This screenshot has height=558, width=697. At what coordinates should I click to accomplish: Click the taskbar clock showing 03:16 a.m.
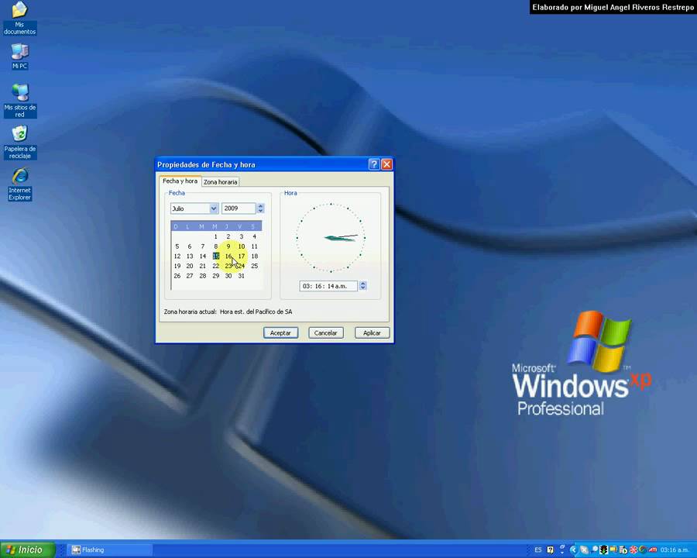675,550
